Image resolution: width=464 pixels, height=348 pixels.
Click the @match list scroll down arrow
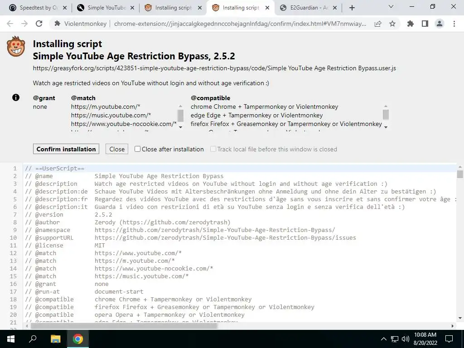180,127
